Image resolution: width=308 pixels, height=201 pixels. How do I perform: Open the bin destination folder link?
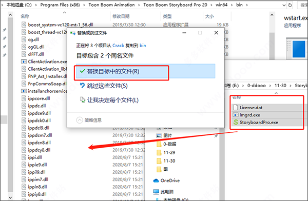coord(143,46)
